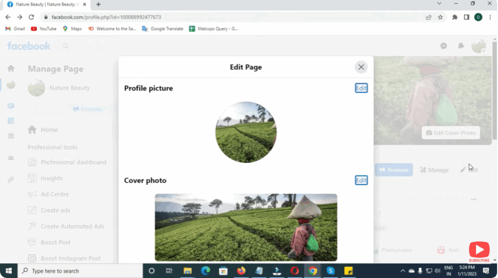Click the Home icon in left sidebar
The width and height of the screenshot is (498, 278).
11,69
